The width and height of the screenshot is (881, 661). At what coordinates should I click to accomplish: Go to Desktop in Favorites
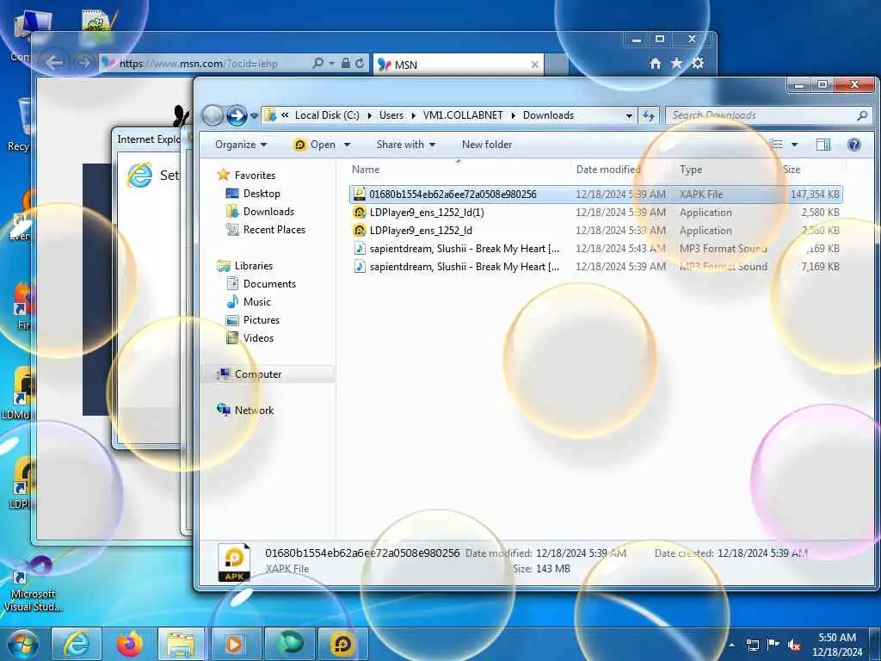(x=262, y=194)
